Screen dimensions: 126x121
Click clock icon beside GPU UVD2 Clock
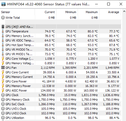pos(3,113)
